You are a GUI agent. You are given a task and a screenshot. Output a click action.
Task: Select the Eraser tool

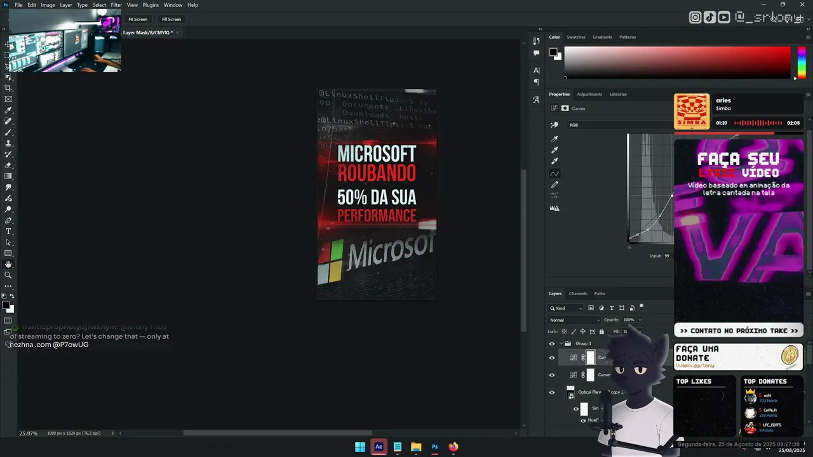8,165
